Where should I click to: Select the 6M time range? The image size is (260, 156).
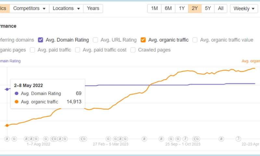click(168, 8)
